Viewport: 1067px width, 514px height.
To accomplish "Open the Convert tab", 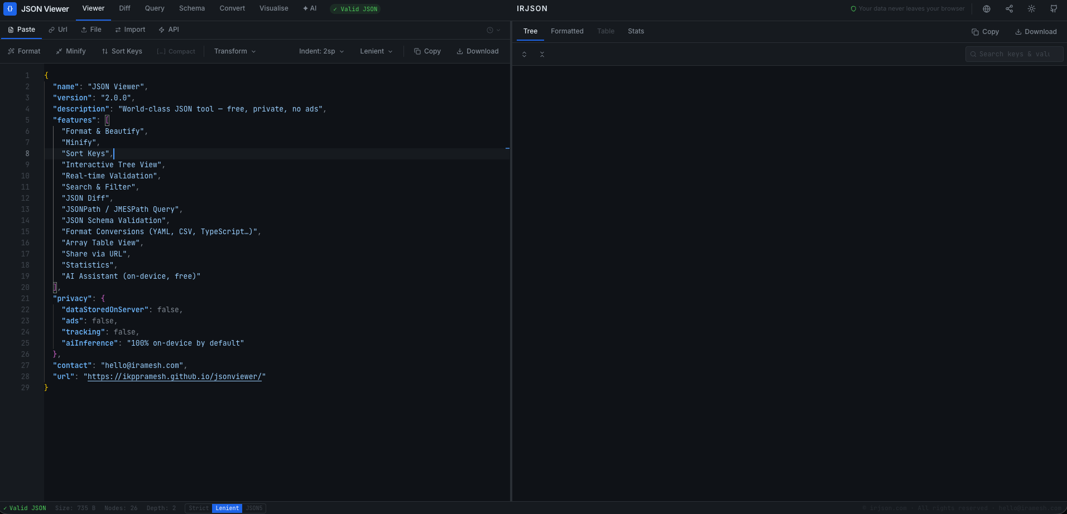I will coord(232,8).
